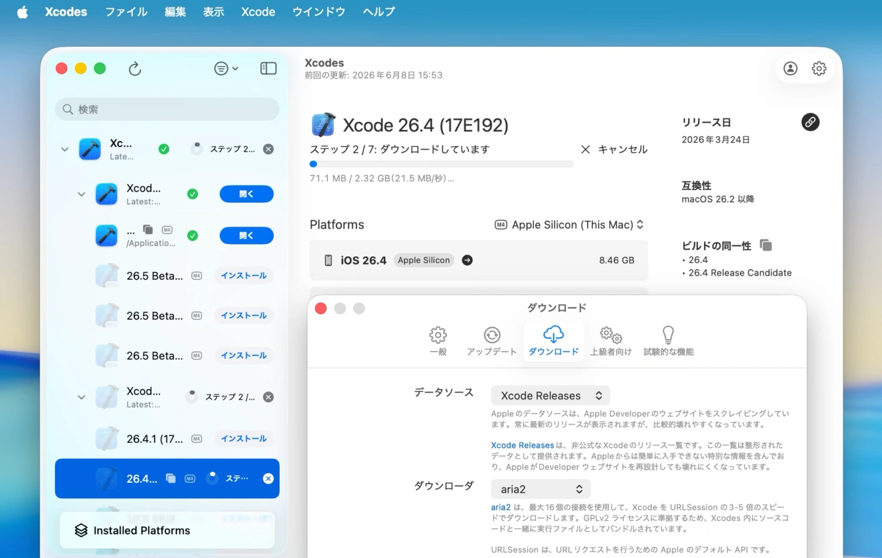Switch to 試験的な機能 settings tab

tap(668, 341)
